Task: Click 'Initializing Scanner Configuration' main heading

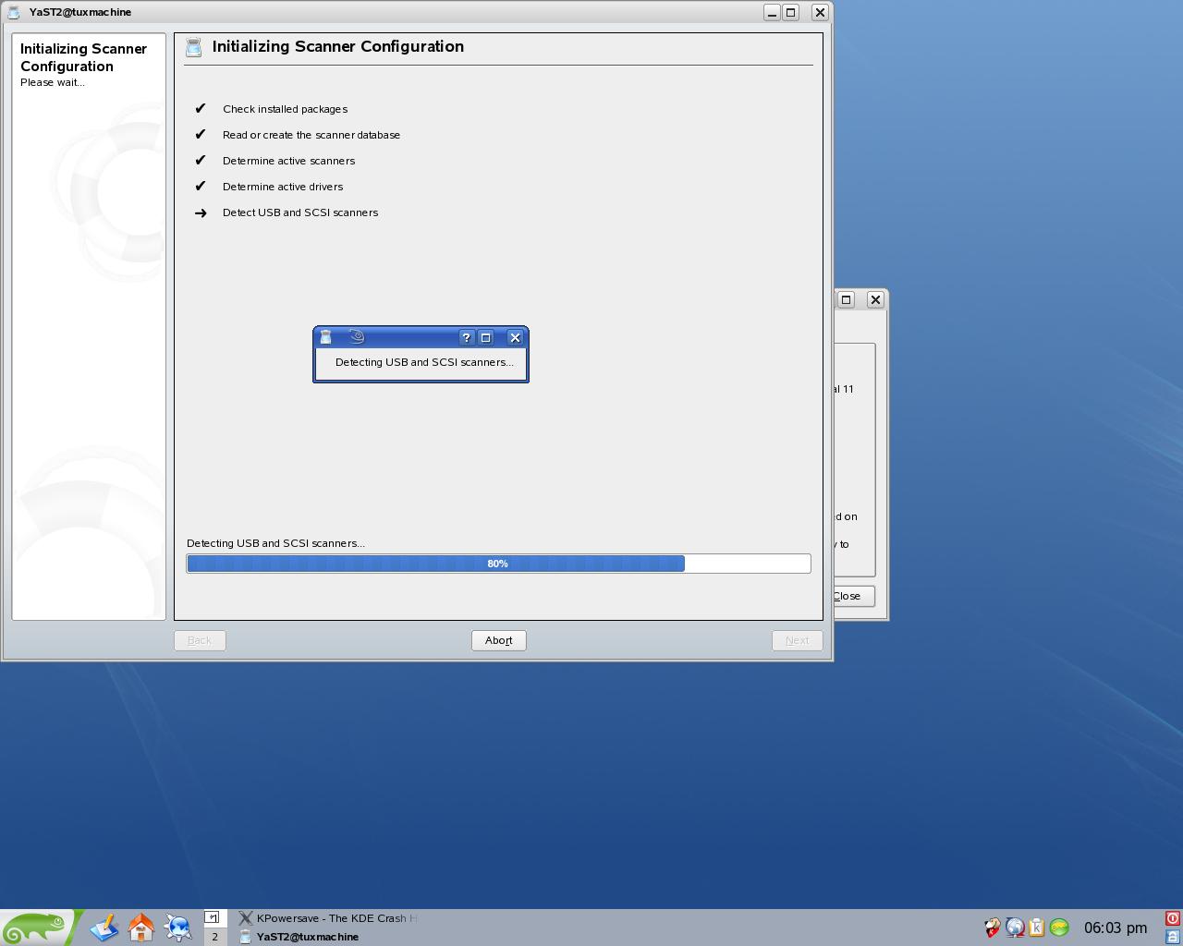Action: pyautogui.click(x=338, y=47)
